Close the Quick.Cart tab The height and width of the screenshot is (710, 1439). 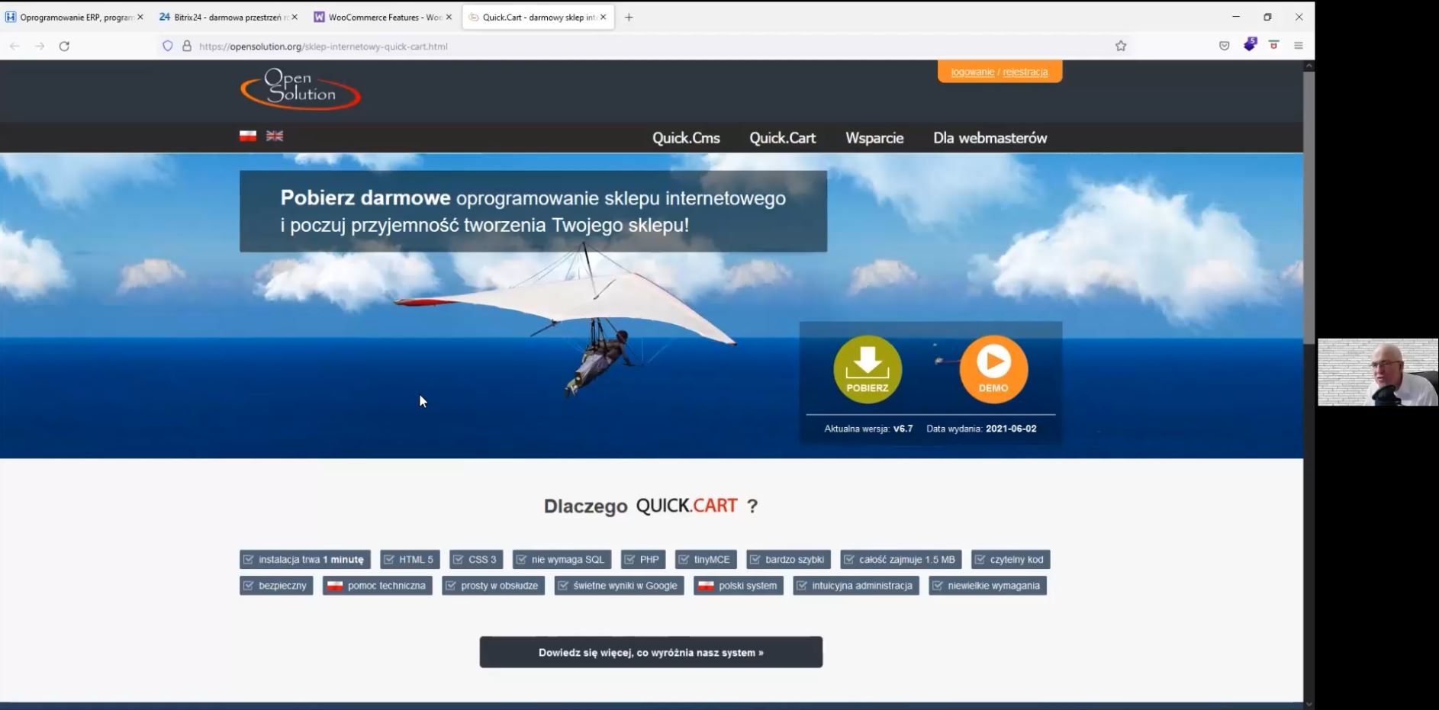coord(604,17)
